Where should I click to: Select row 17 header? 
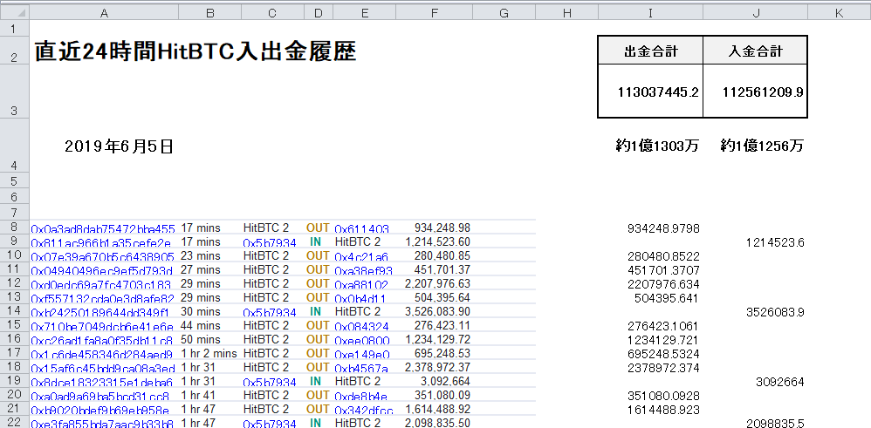[x=15, y=353]
